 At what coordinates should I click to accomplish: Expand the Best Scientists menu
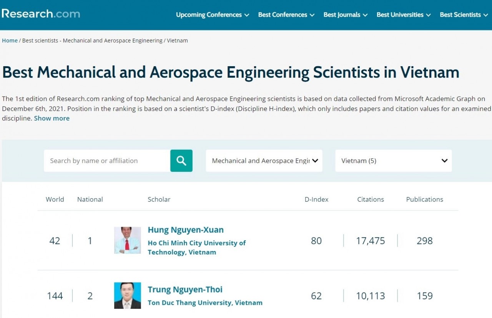464,15
